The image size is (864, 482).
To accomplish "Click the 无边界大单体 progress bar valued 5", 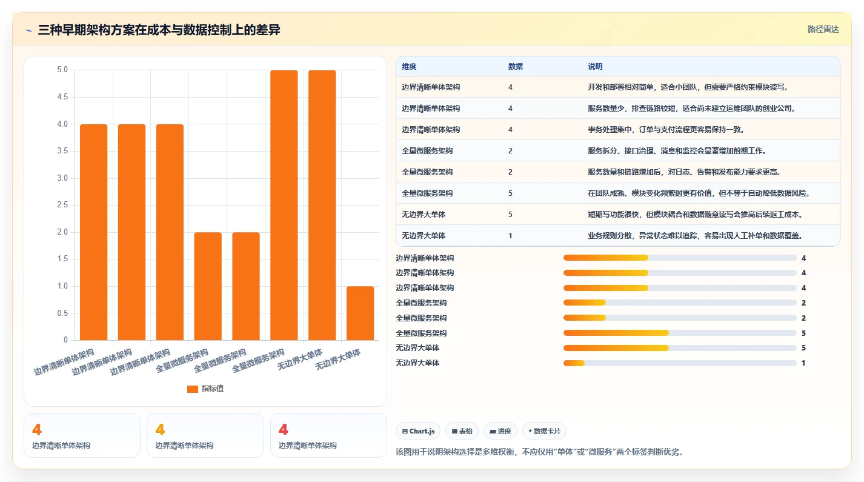I will (680, 348).
